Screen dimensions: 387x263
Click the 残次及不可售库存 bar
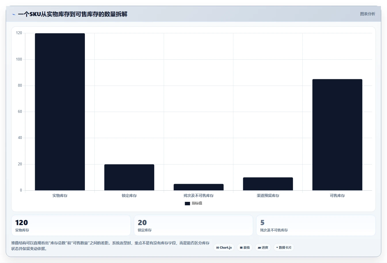click(199, 187)
